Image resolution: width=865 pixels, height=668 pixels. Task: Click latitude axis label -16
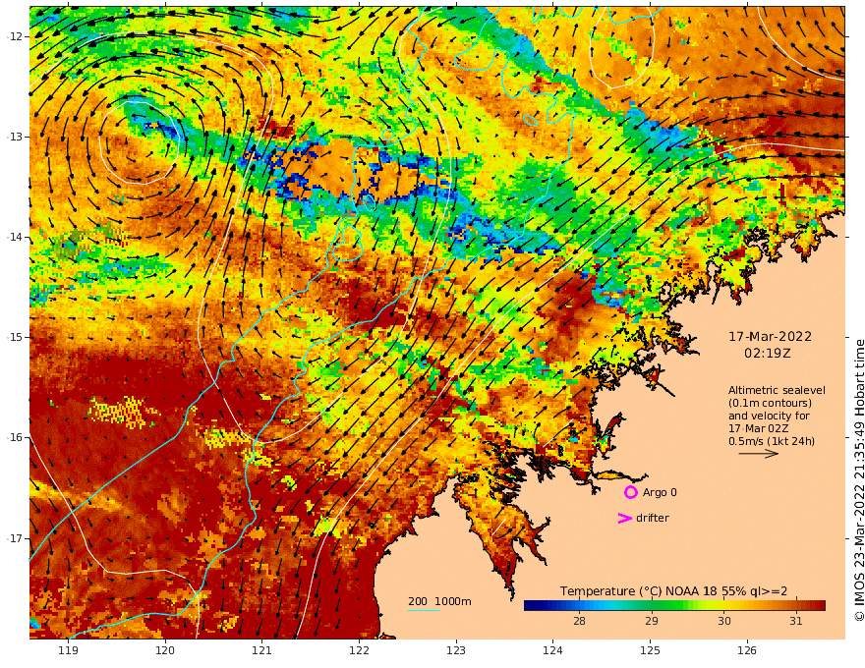15,437
